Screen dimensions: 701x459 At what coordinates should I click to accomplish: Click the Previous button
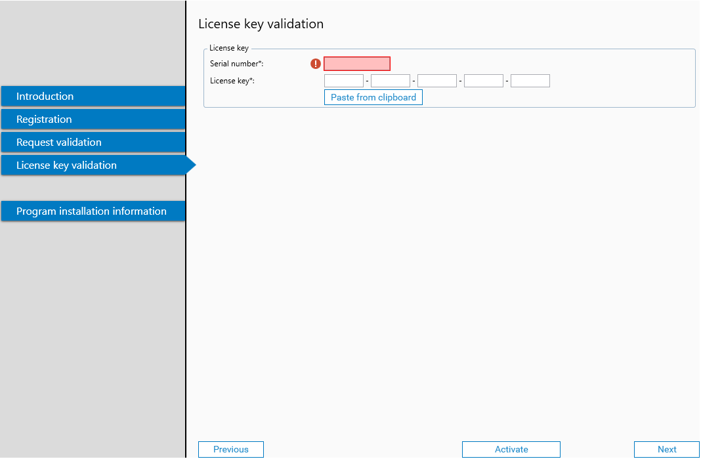click(230, 449)
